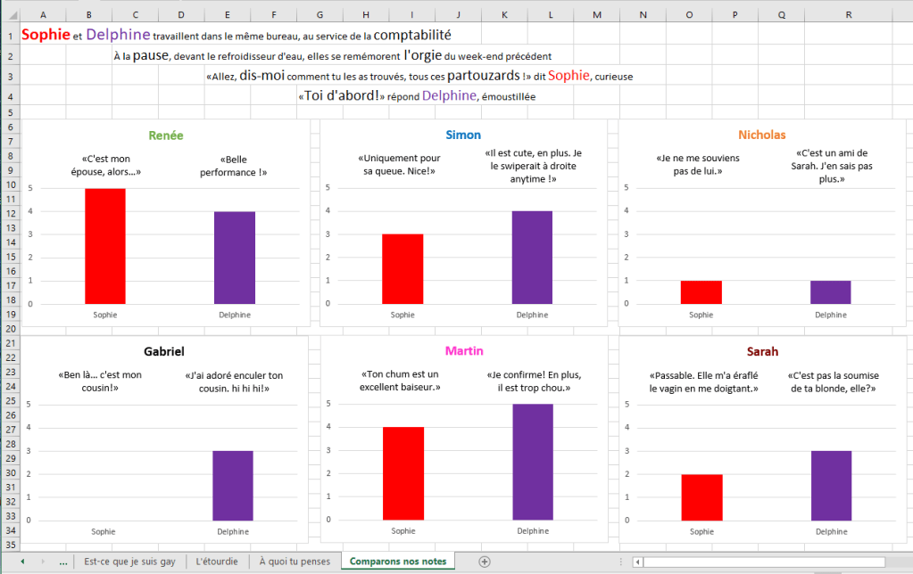Select row 5 header
The height and width of the screenshot is (574, 913).
[x=10, y=113]
